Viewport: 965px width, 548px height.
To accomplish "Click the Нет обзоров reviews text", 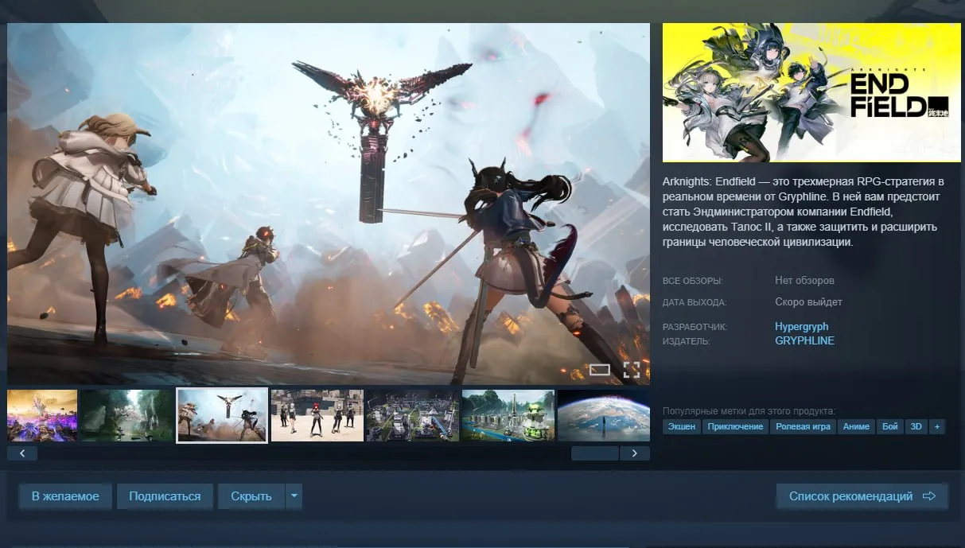I will [x=804, y=281].
